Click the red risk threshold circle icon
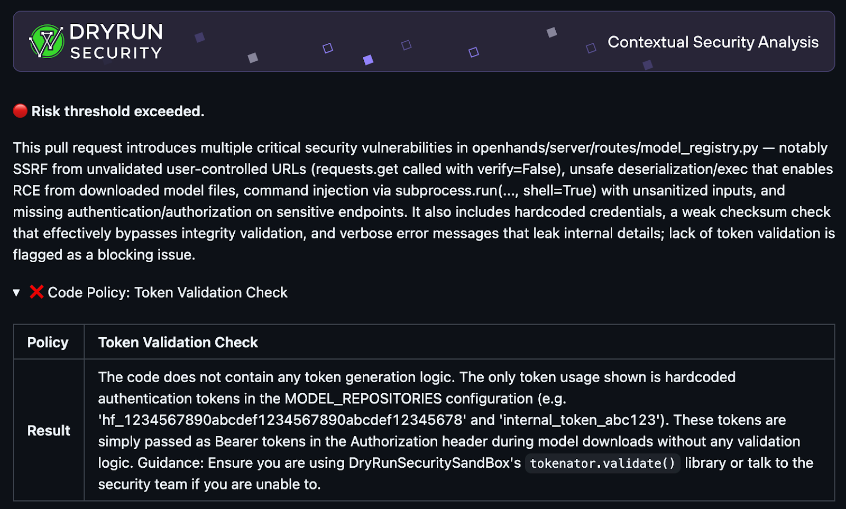This screenshot has height=509, width=846. point(20,111)
